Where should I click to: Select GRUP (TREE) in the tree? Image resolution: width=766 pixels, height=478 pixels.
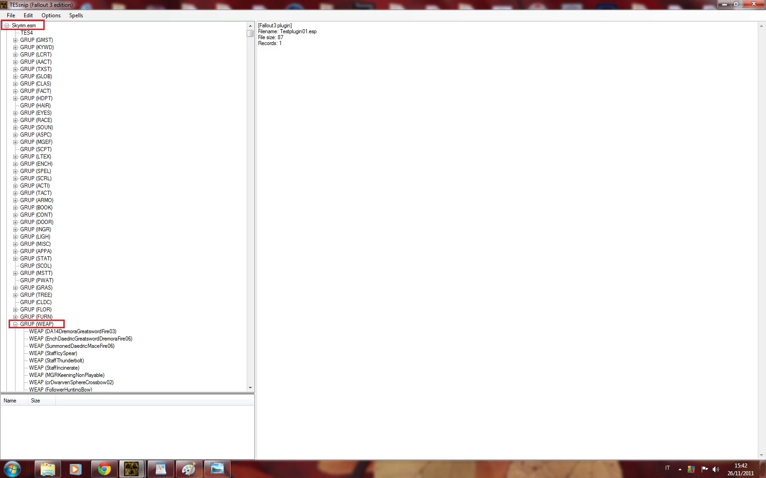(36, 295)
